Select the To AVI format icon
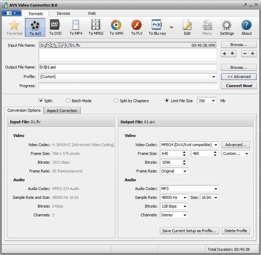The height and width of the screenshot is (255, 261). (35, 27)
